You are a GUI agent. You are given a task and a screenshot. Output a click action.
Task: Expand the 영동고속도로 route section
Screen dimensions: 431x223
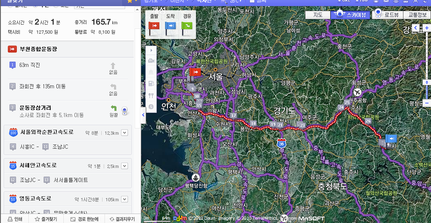click(x=125, y=199)
